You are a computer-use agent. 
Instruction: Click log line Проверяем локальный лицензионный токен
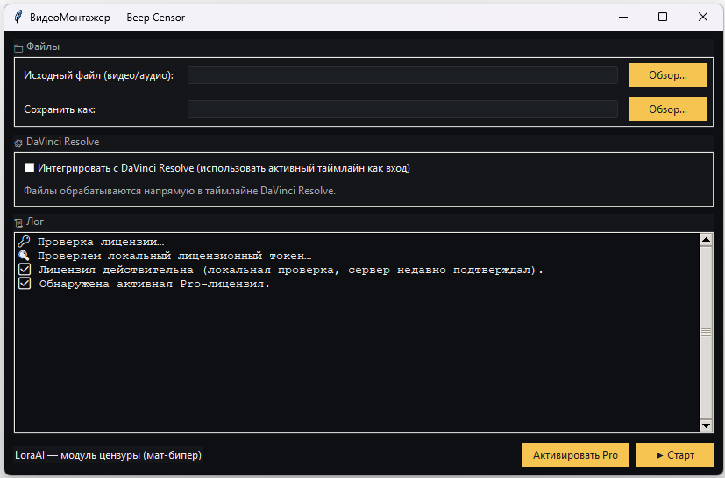click(174, 256)
